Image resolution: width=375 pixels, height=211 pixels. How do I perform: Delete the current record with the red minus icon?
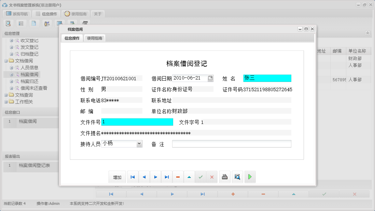pos(178,177)
